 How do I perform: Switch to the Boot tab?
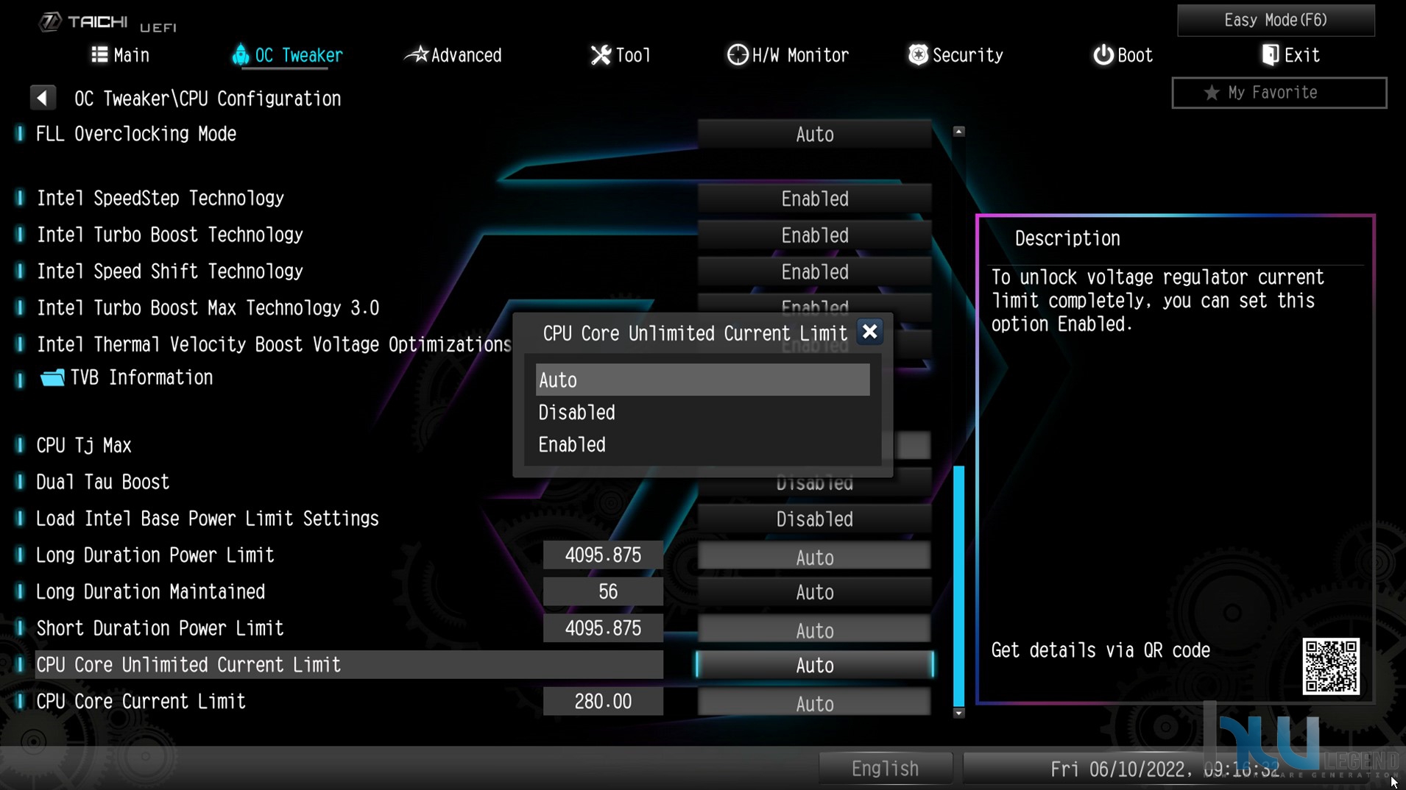(x=1123, y=55)
